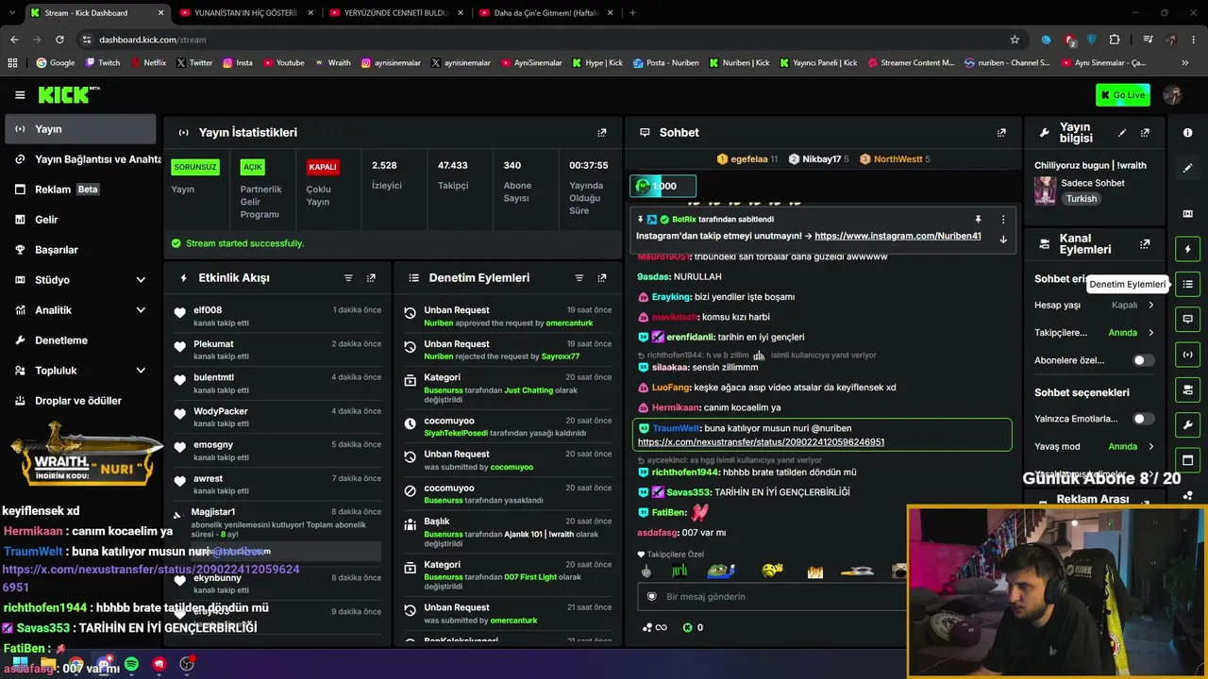The height and width of the screenshot is (679, 1208).
Task: Click omercanturk in the approved Unban Request row
Action: coord(571,323)
